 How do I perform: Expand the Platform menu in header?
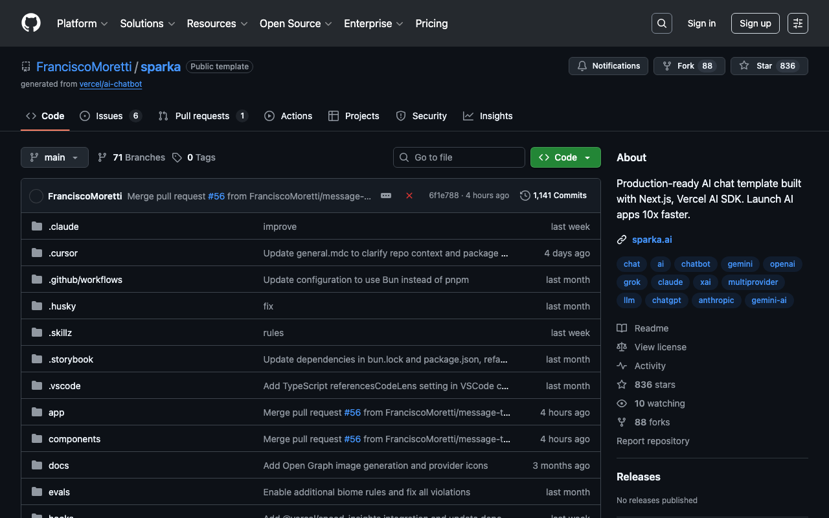tap(82, 23)
